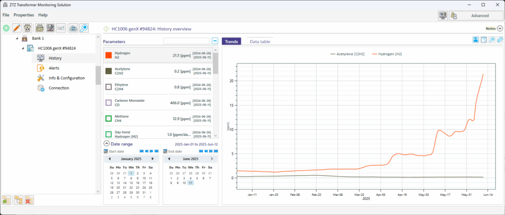
Task: Collapse the Date range section
Action: point(107,143)
